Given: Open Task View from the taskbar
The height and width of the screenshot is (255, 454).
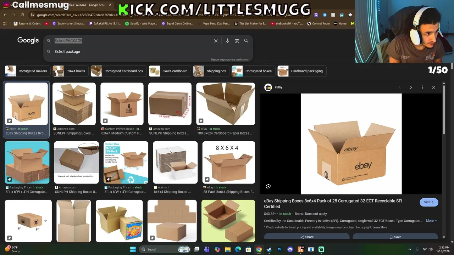Looking at the screenshot, I should (x=196, y=249).
